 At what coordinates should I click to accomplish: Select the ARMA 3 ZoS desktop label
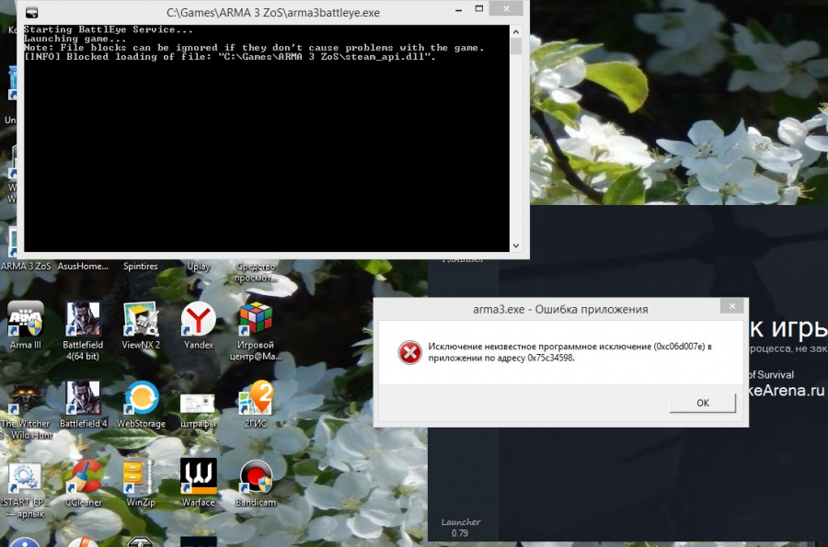pos(26,267)
